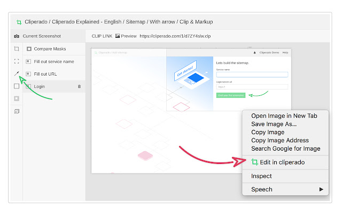The height and width of the screenshot is (213, 342).
Task: Select the Fill out URL step
Action: click(x=54, y=74)
